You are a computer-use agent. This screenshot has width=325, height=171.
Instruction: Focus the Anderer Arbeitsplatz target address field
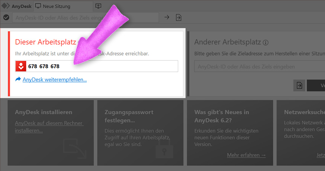(260, 67)
